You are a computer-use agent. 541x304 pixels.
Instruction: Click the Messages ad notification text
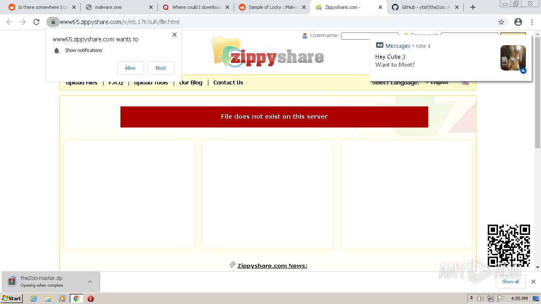pyautogui.click(x=398, y=46)
